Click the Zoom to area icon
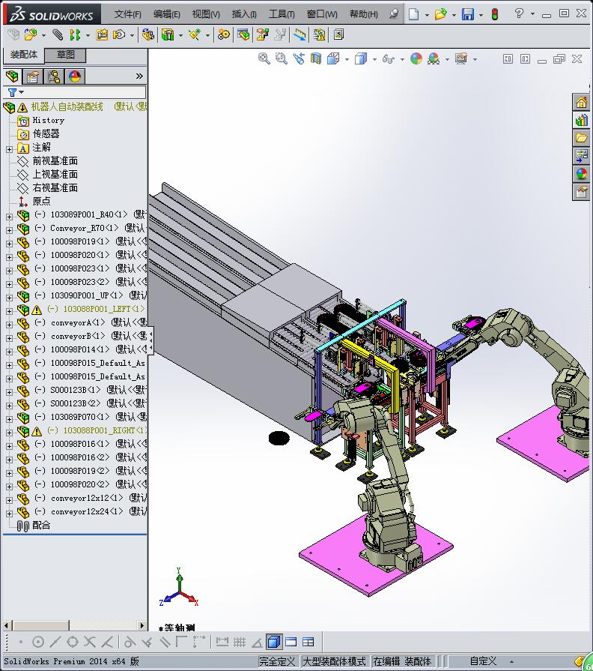 281,58
